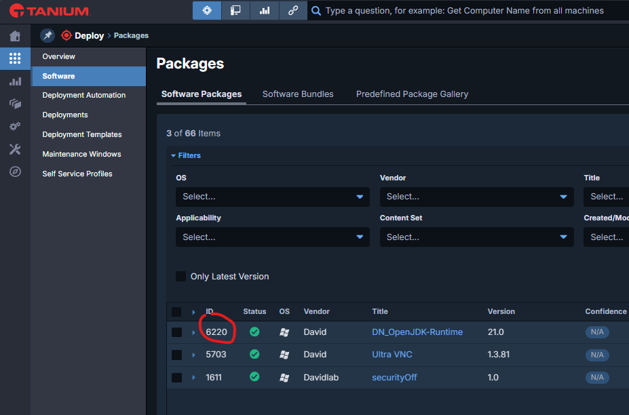629x415 pixels.
Task: Expand the row for Ultra VNC package
Action: point(193,355)
